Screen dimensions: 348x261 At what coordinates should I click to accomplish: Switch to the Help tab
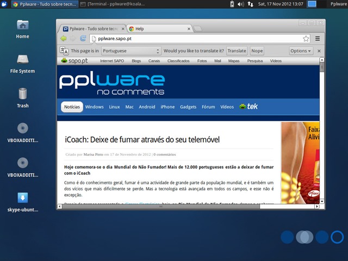point(160,29)
